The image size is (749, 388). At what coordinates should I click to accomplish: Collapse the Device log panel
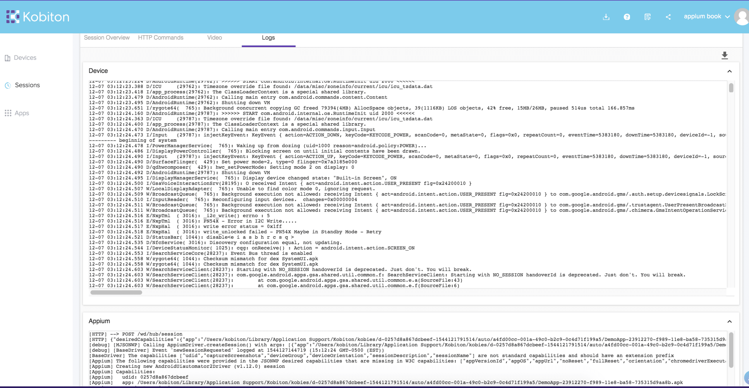tap(729, 71)
